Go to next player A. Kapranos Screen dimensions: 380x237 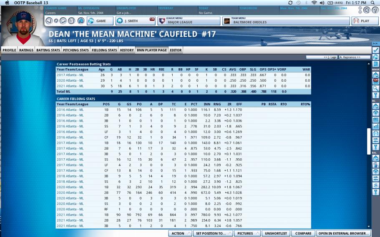[x=354, y=57]
